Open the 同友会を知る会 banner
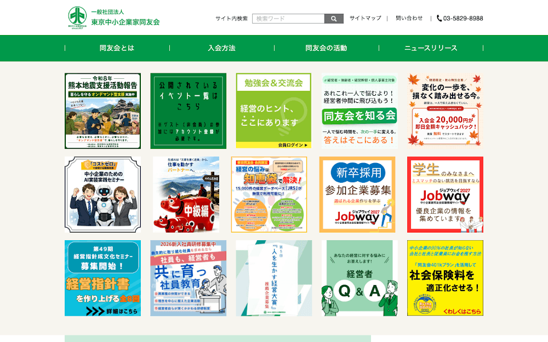Viewport: 548px width, 342px height. pos(359,111)
